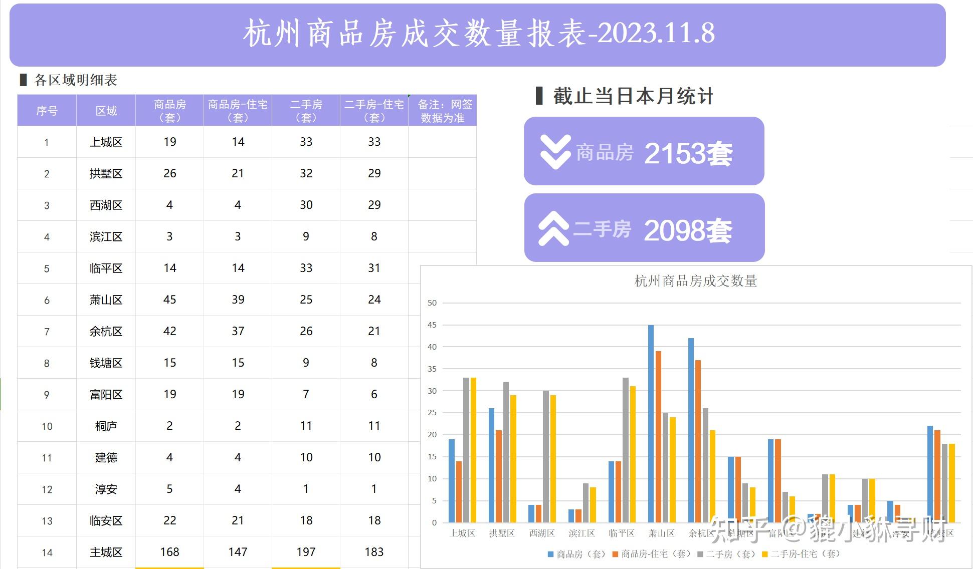This screenshot has width=973, height=569.
Task: Select the 截止当日本月统计 heading
Action: 633,96
